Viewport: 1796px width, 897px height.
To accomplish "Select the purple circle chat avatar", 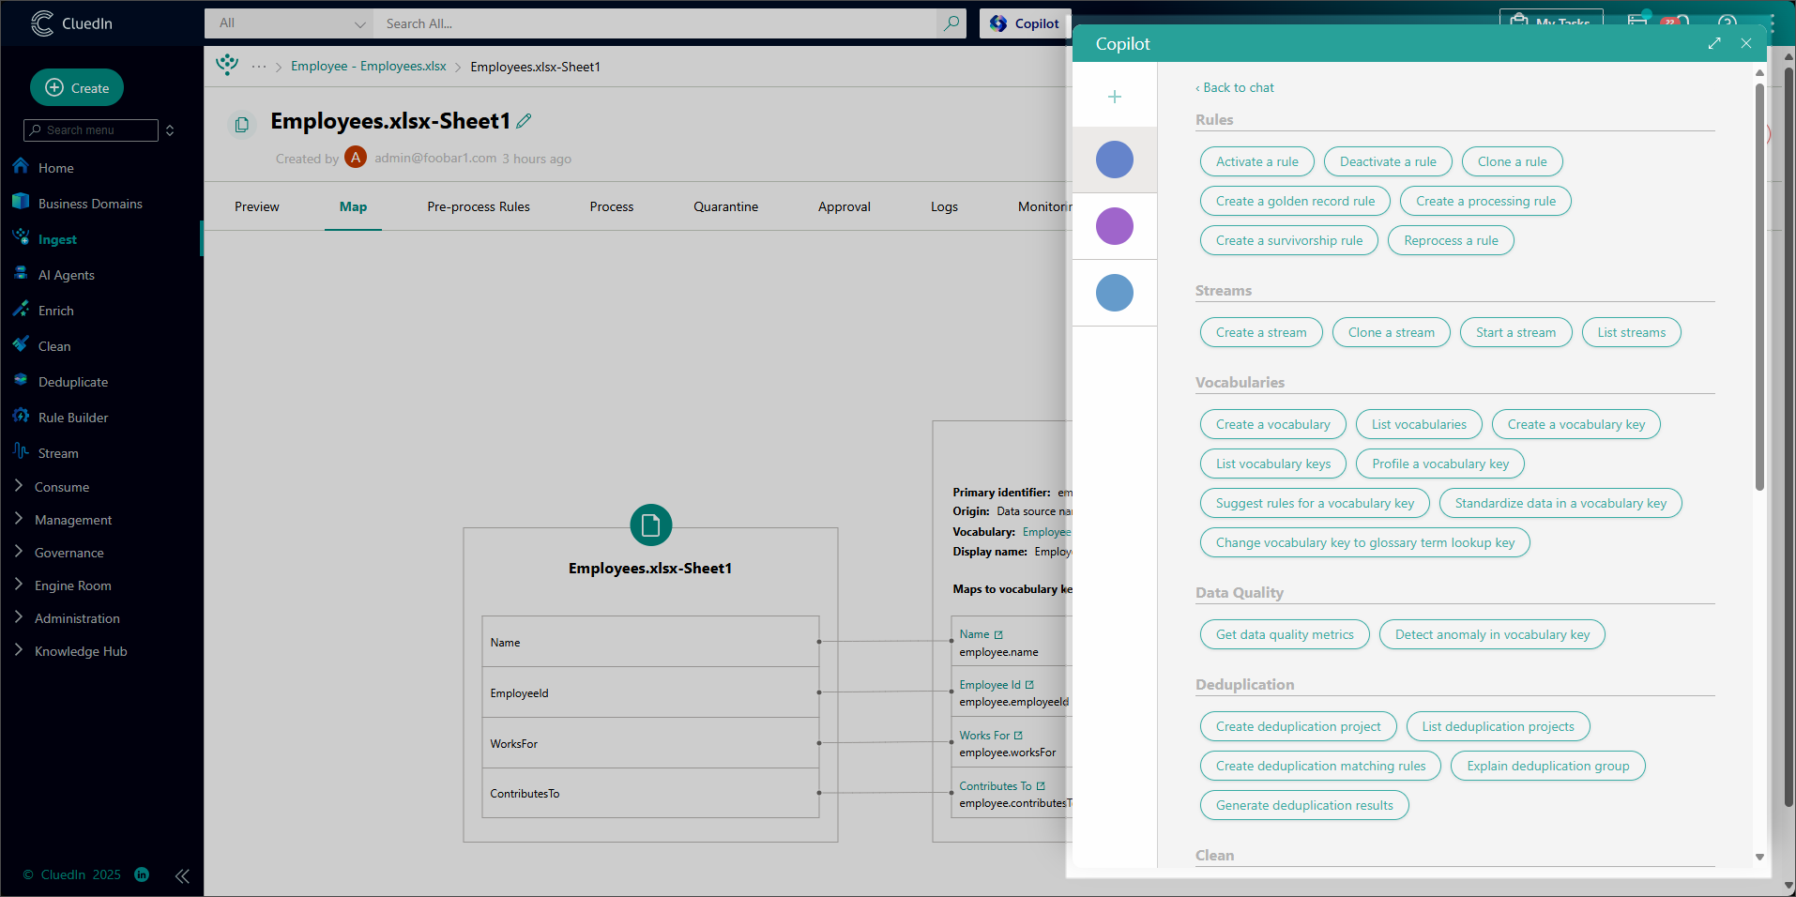I will coord(1115,226).
